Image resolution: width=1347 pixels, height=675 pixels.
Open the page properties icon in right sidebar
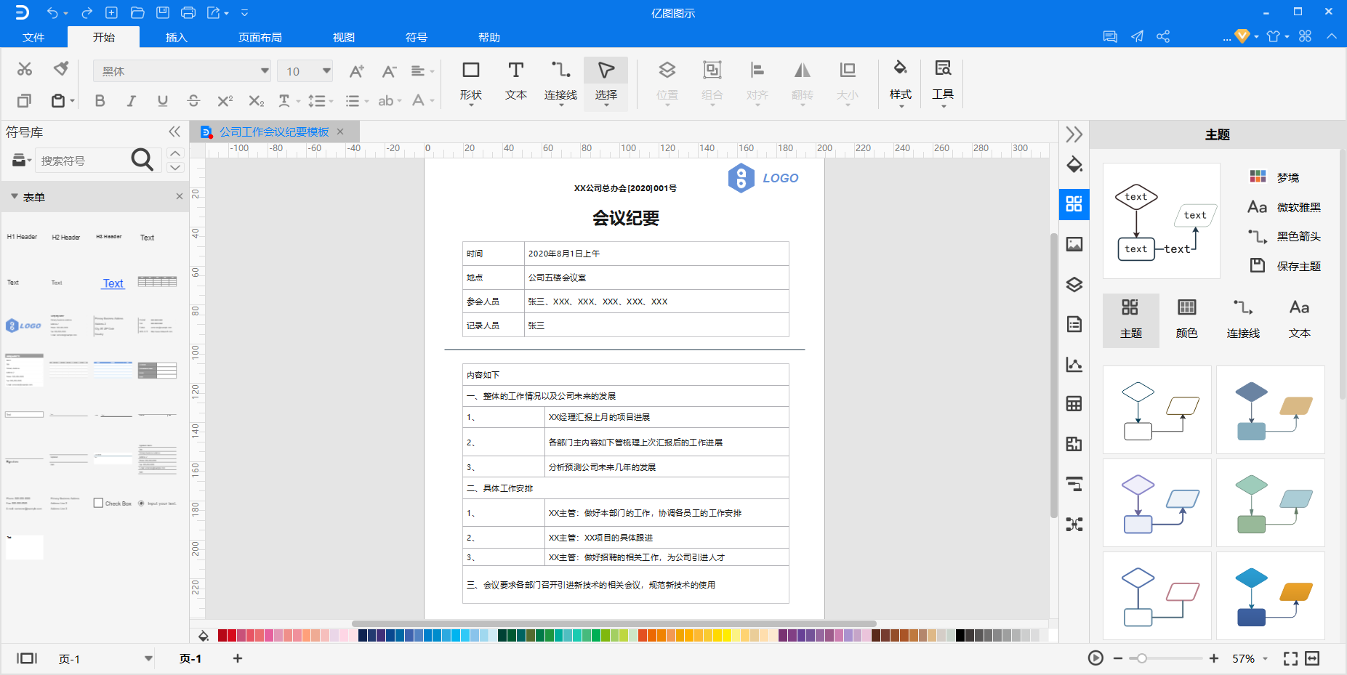tap(1074, 324)
